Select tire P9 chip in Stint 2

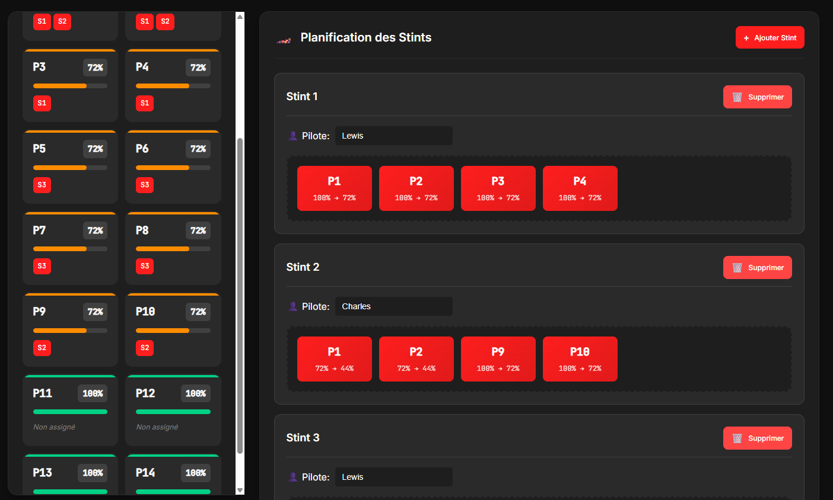pos(498,358)
